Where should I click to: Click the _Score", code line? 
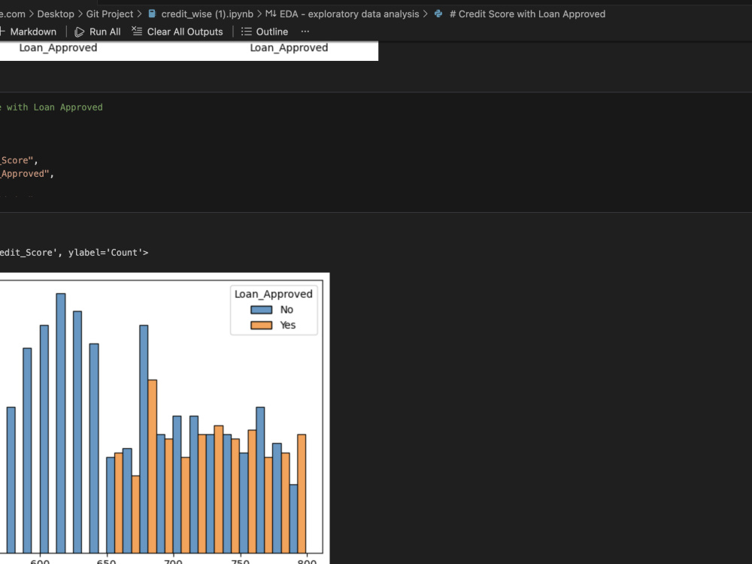[19, 160]
